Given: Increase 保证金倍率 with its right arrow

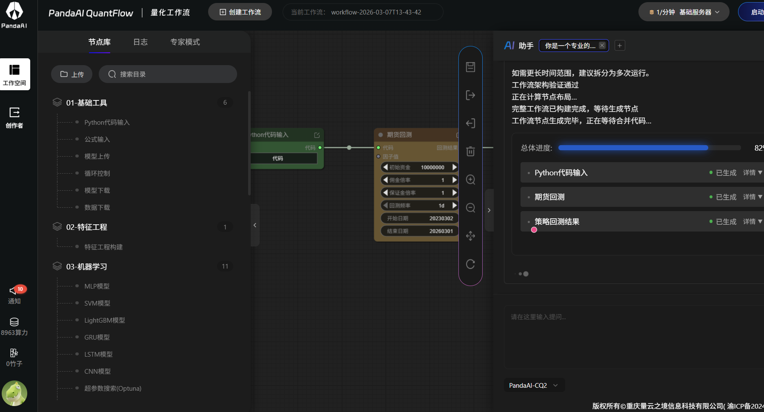Looking at the screenshot, I should [x=455, y=193].
